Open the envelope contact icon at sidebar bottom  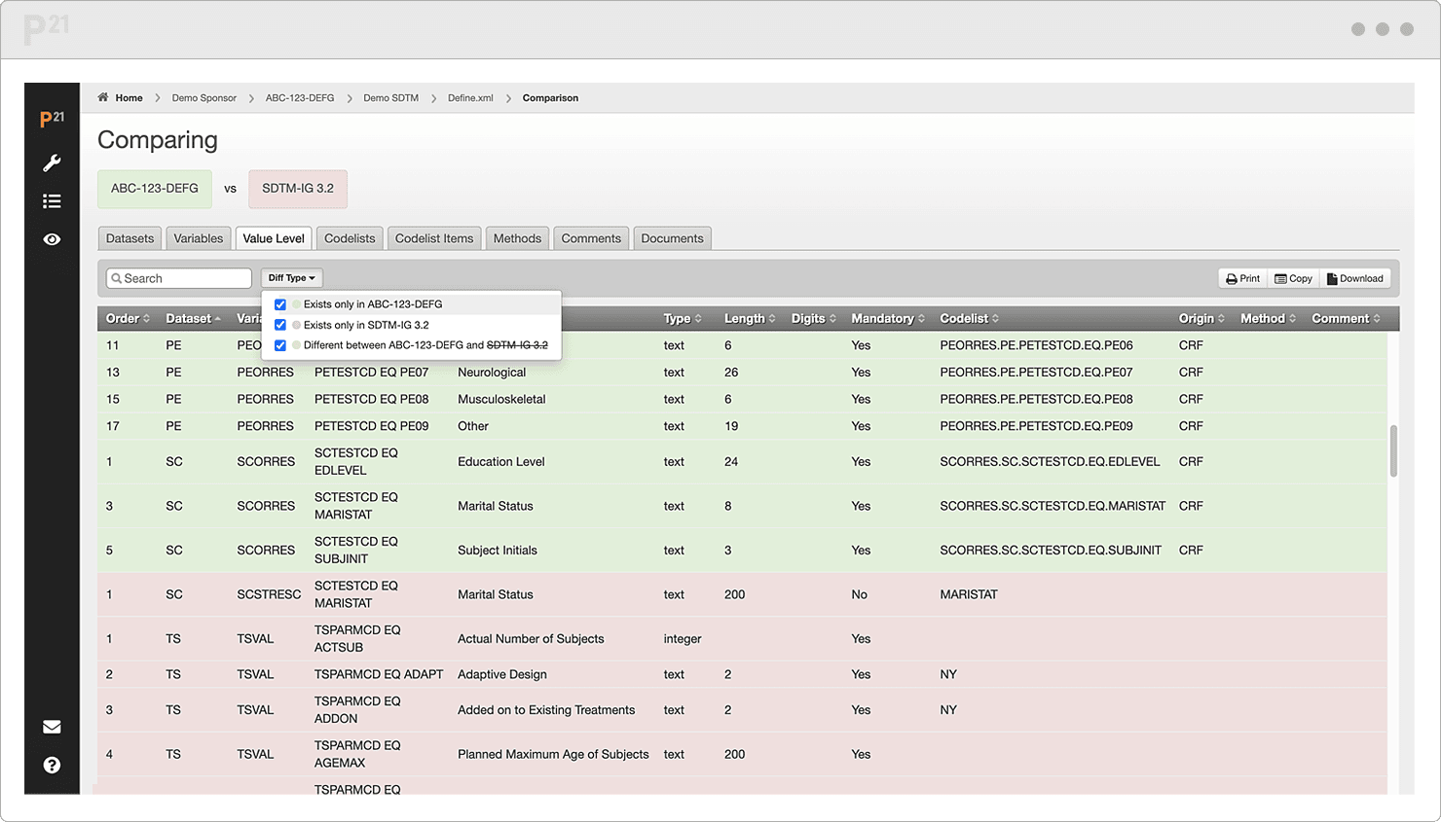[52, 726]
